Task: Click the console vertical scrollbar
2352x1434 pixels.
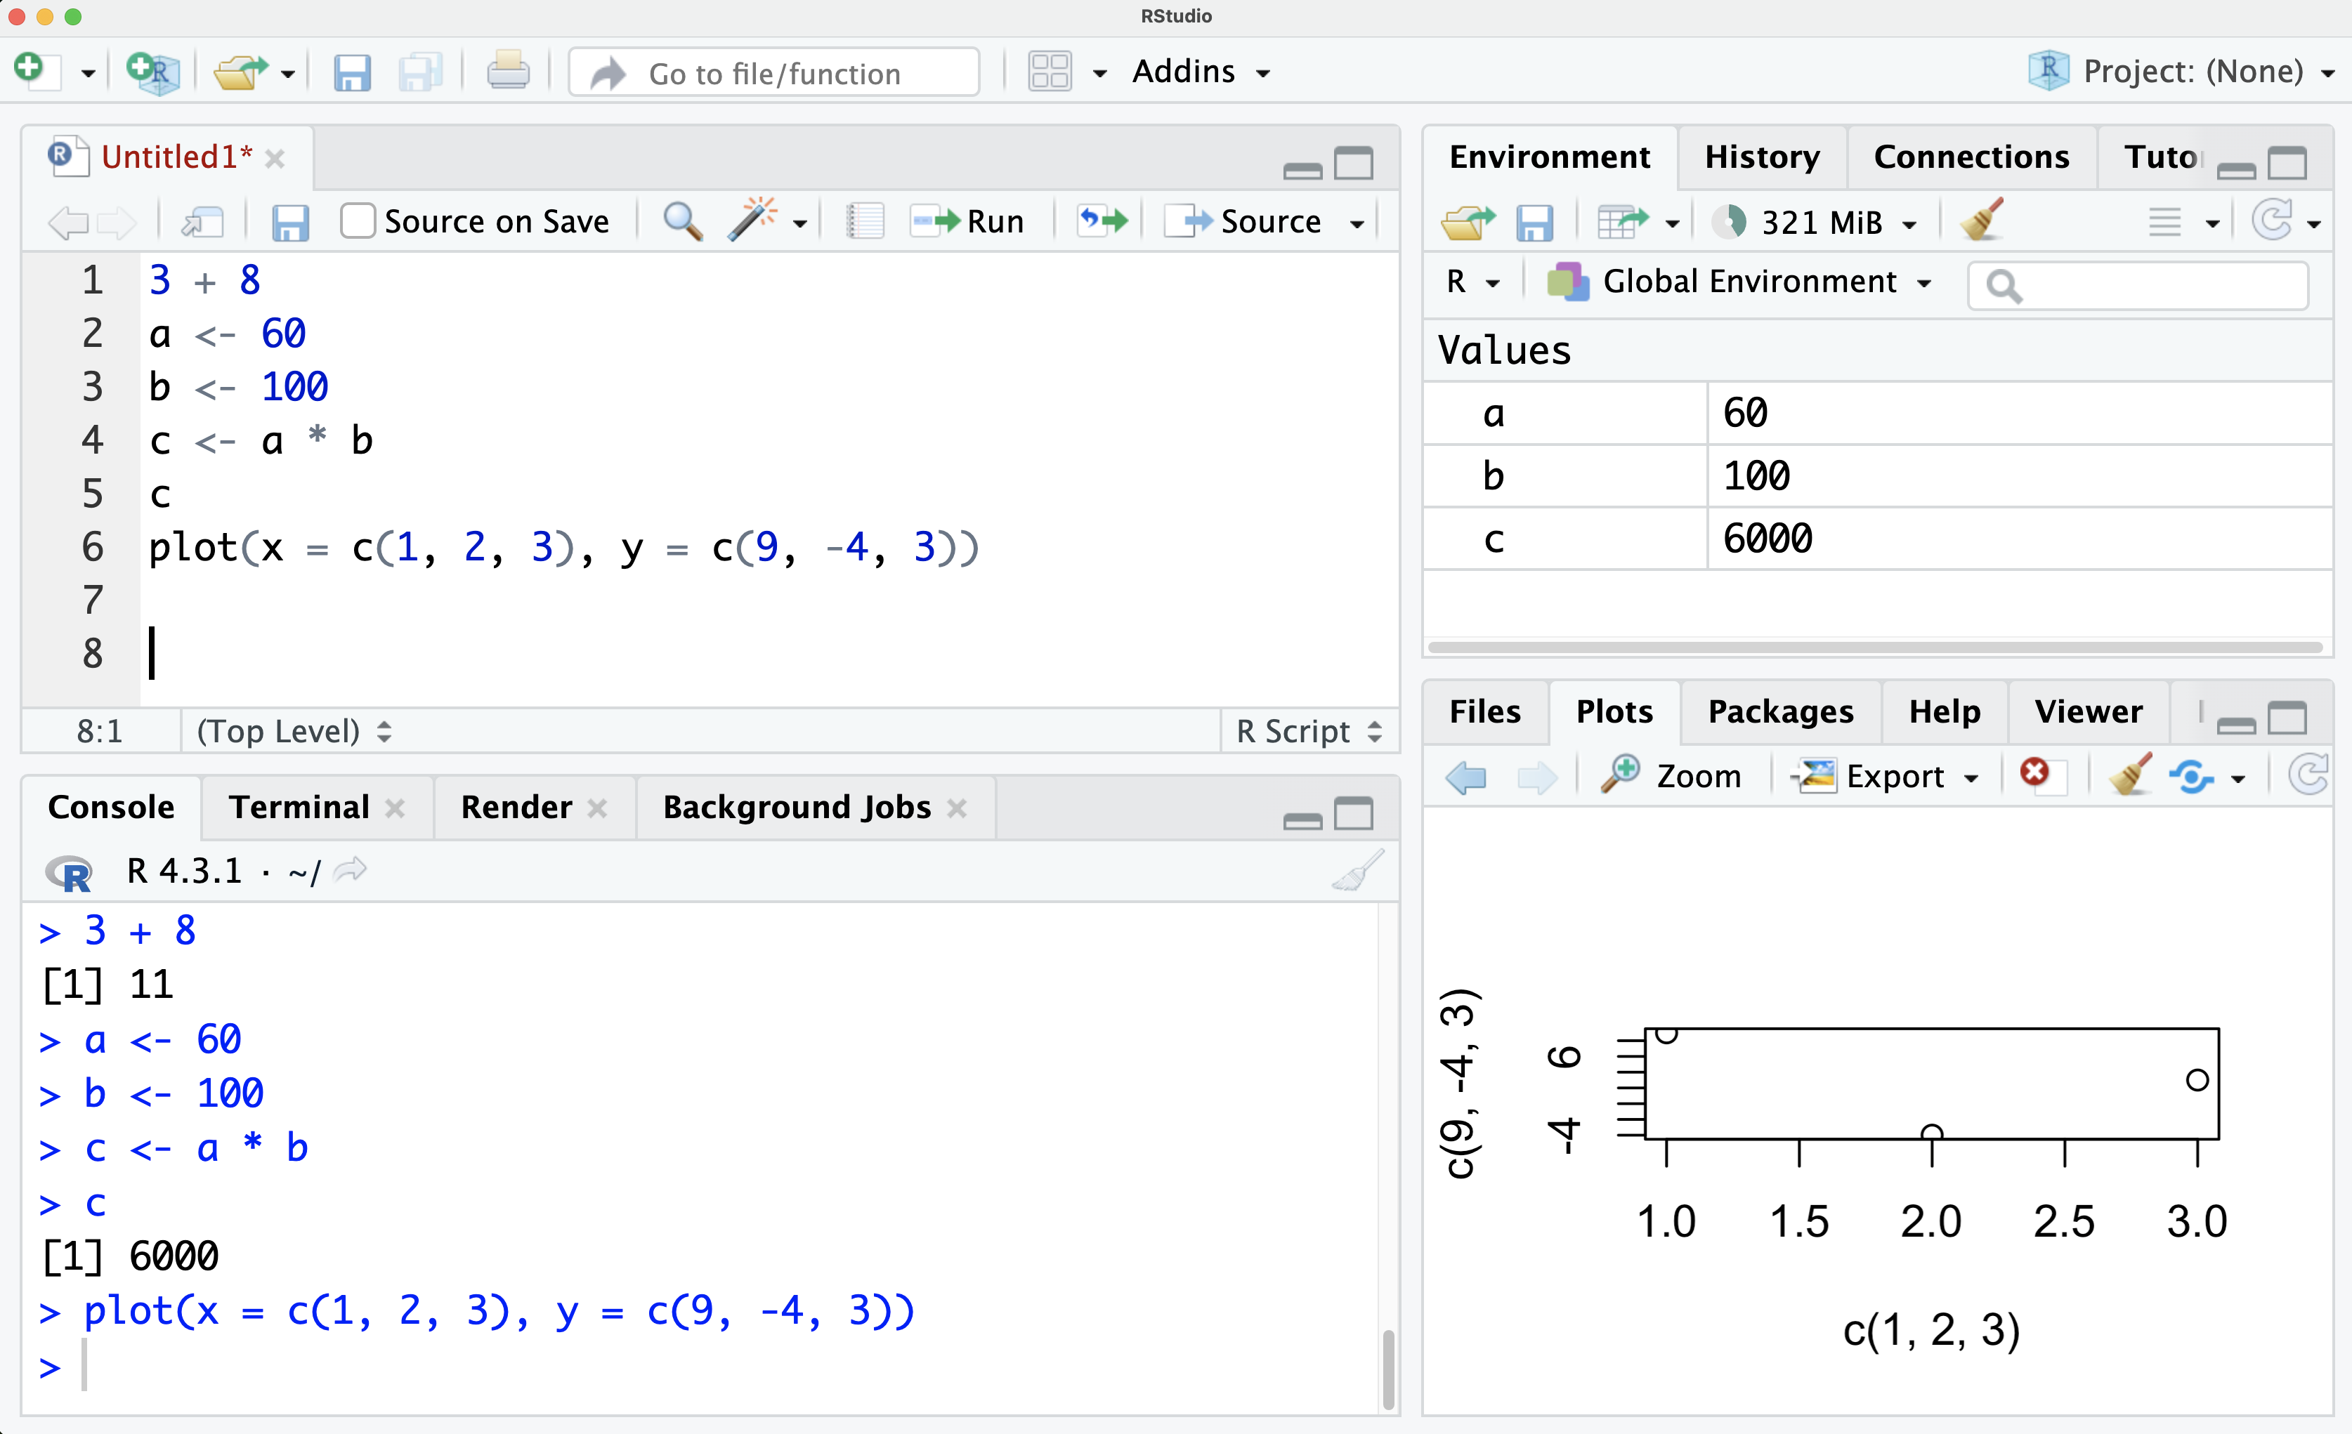Action: 1388,1369
